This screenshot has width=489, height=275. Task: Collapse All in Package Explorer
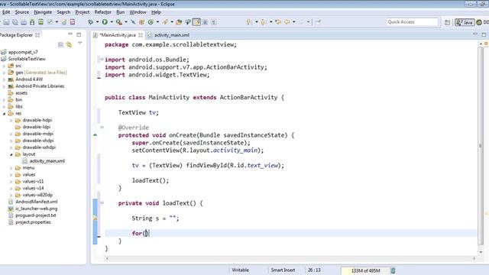click(60, 45)
